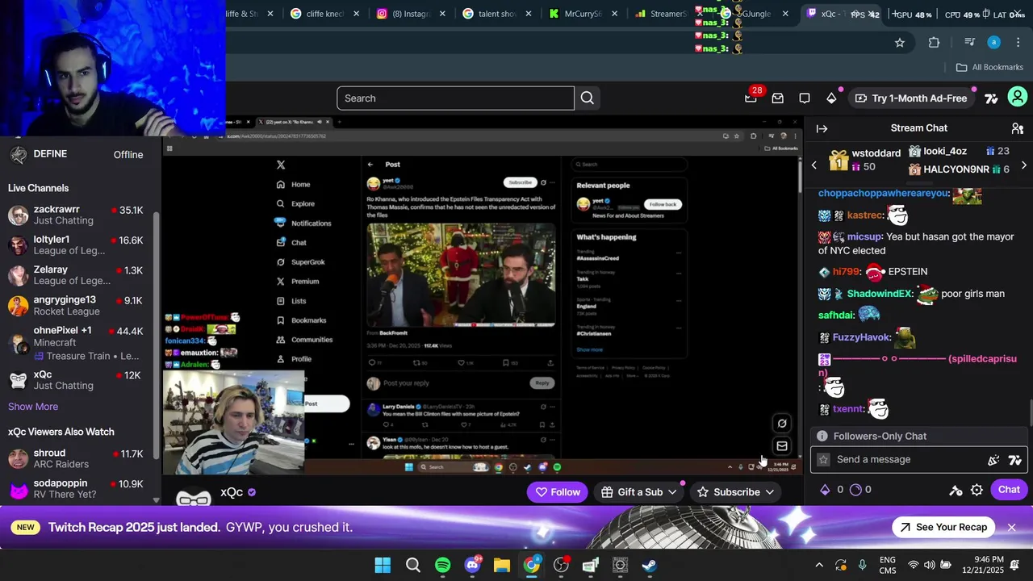Click the speech bubble icon in top nav

[x=805, y=98]
